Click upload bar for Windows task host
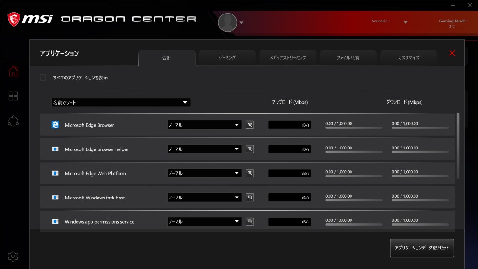This screenshot has height=269, width=478. tap(354, 200)
